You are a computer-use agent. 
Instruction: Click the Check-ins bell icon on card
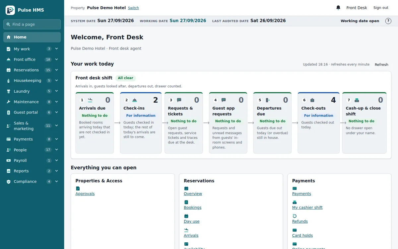[135, 100]
